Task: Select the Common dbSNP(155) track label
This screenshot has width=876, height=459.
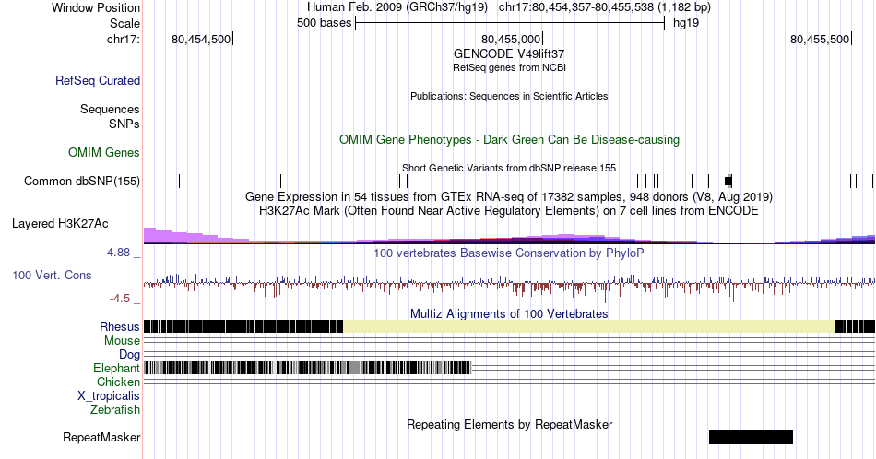Action: 82,181
